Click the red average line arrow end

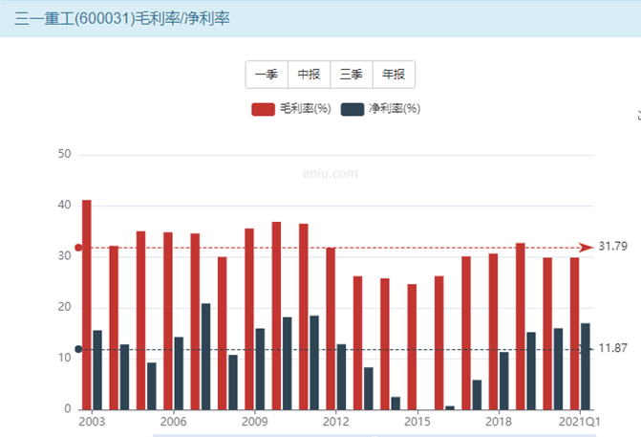coord(587,248)
